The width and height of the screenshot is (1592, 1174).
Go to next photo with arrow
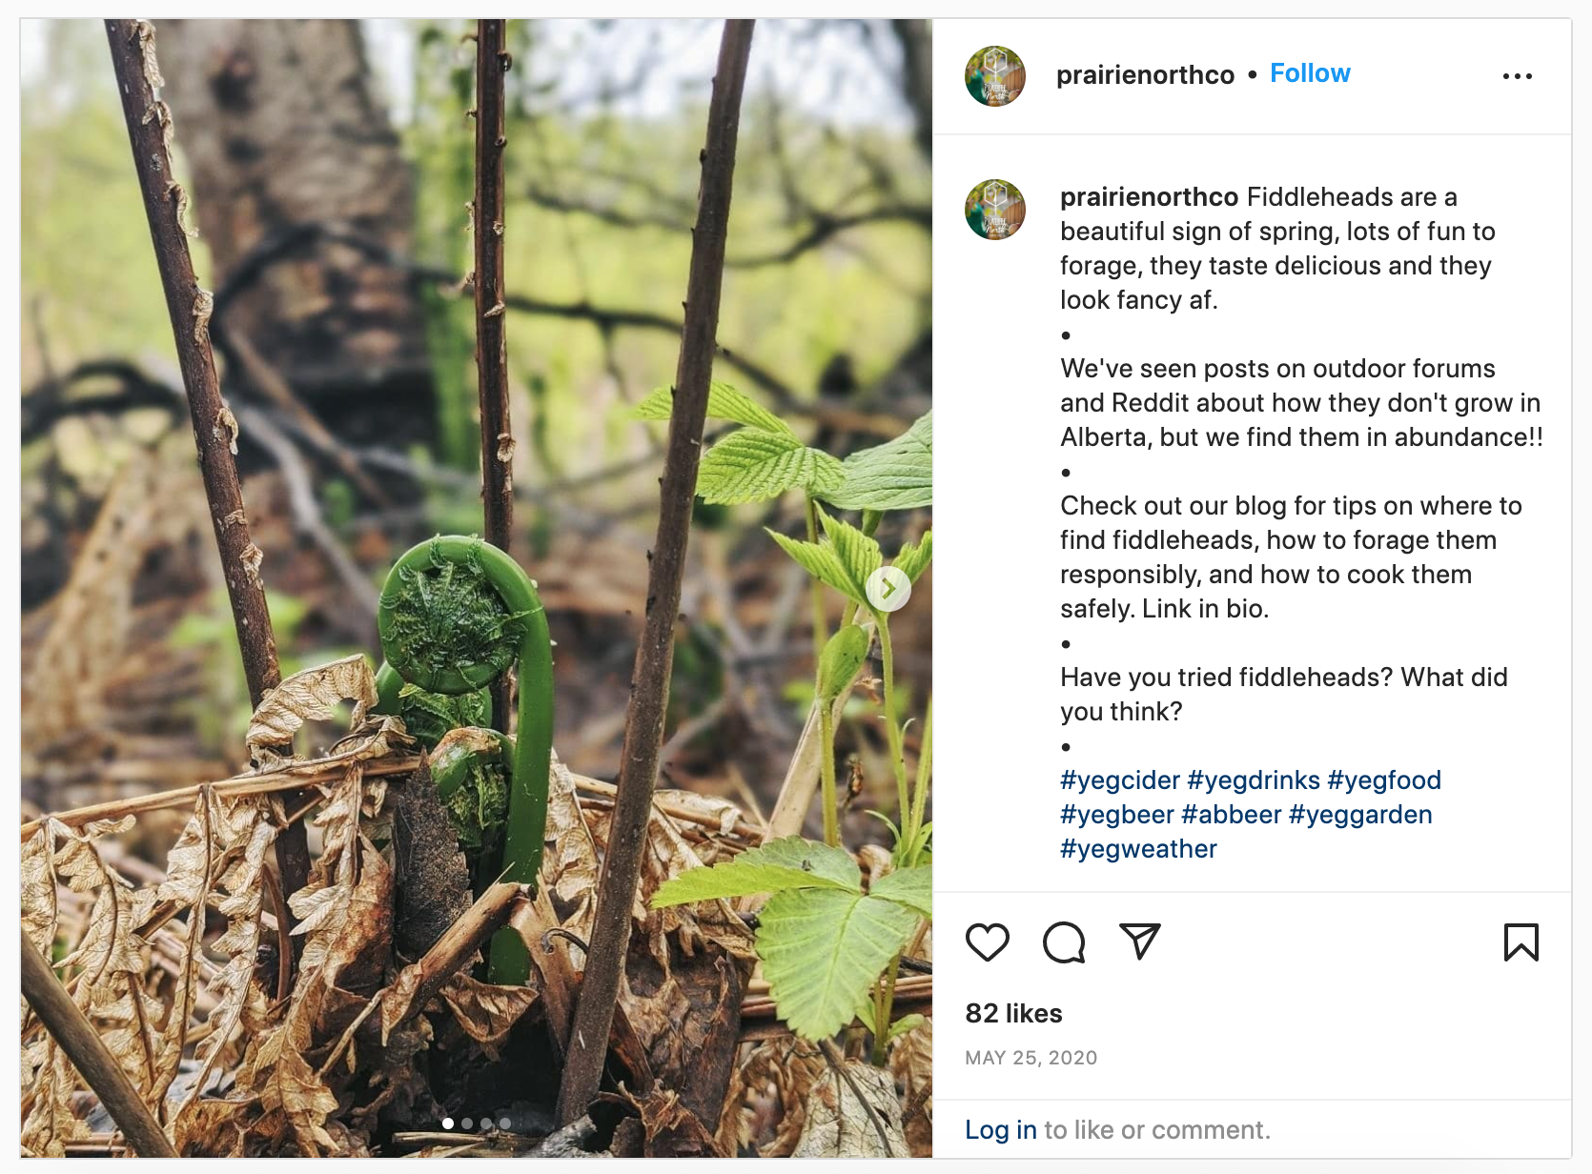(x=888, y=590)
